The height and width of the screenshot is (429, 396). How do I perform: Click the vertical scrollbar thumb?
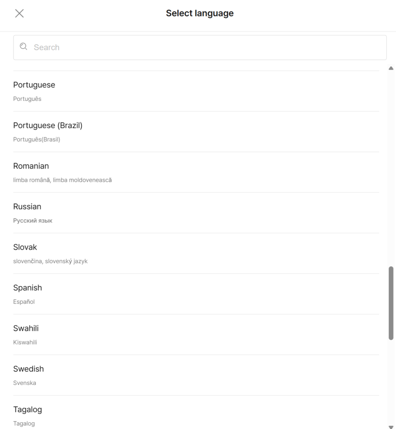(x=391, y=302)
